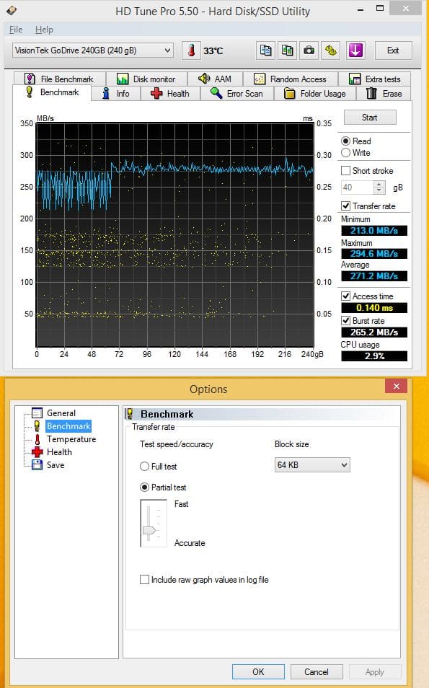Click OK in the Options dialog
The image size is (429, 688).
(x=258, y=671)
